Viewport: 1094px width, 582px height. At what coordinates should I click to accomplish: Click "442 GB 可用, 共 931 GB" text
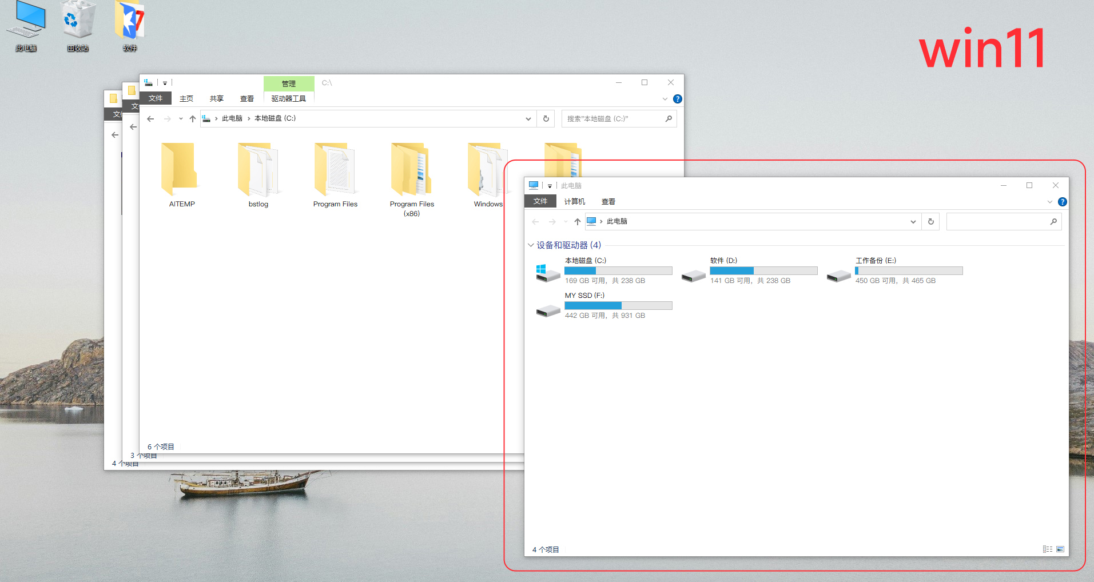[x=605, y=316]
